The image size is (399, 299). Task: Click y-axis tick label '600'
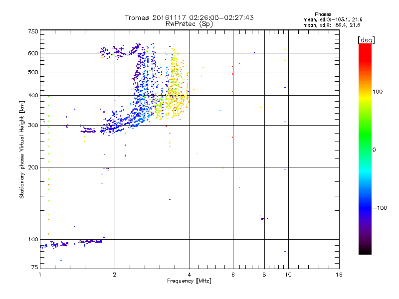[x=33, y=53]
